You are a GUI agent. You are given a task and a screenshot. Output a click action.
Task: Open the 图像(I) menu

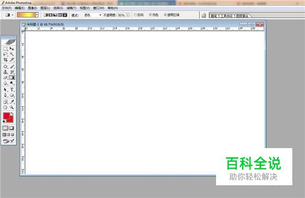33,8
